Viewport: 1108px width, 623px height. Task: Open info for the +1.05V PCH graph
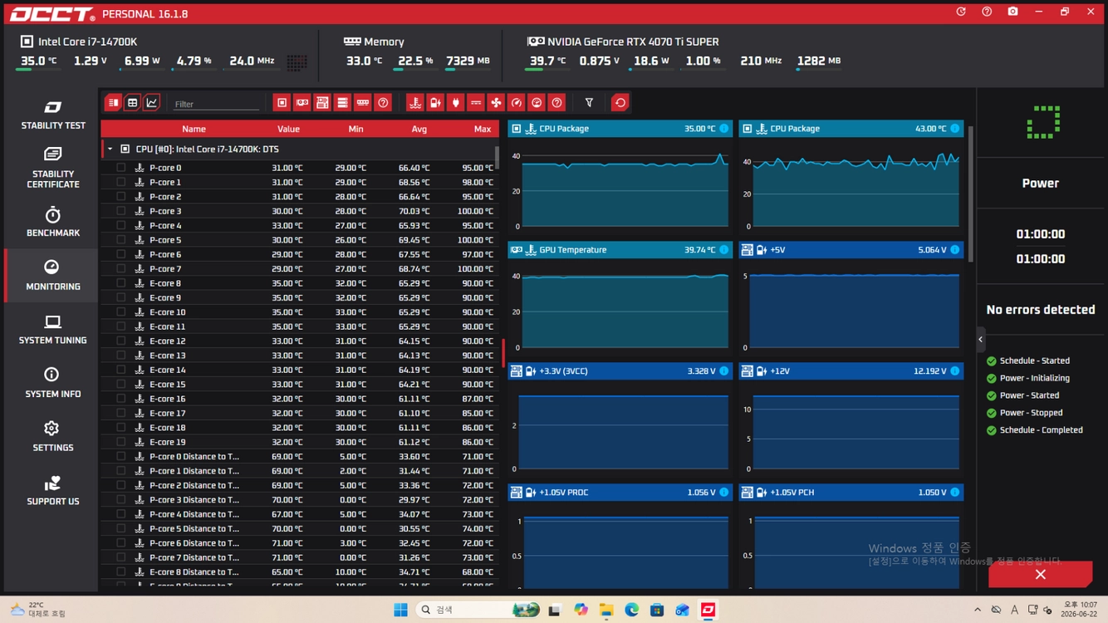pos(955,493)
